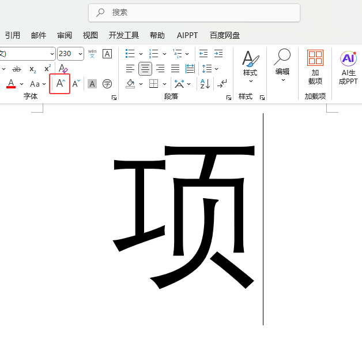Open the 开发工具 tab
This screenshot has width=362, height=338.
[x=124, y=35]
